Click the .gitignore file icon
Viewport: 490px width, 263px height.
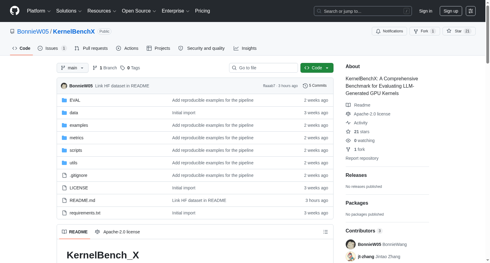click(64, 175)
